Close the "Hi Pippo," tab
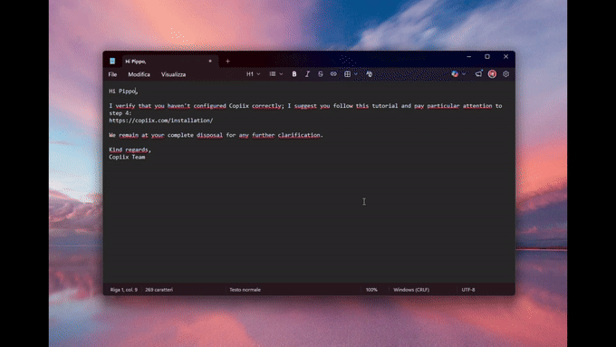This screenshot has height=347, width=616. tap(210, 61)
